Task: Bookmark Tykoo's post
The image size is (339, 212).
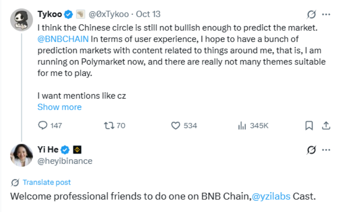Action: (309, 126)
